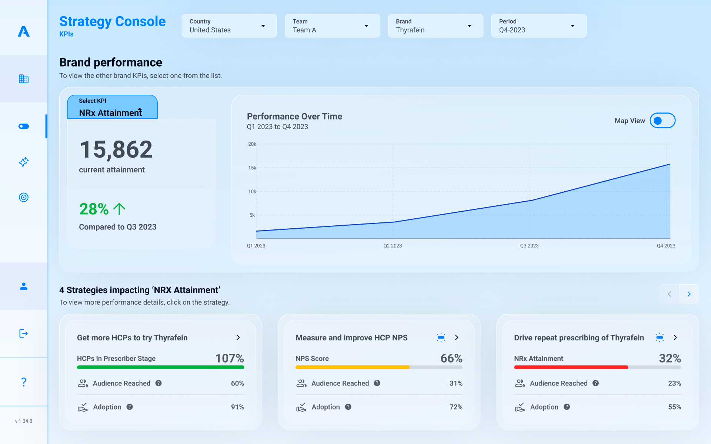Open the target goals sidebar icon
Image resolution: width=711 pixels, height=444 pixels.
[x=24, y=197]
